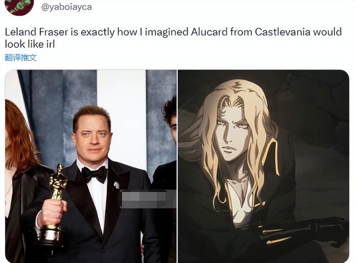
Task: Click the silver lapel pin on the tuxedo
Action: (116, 185)
